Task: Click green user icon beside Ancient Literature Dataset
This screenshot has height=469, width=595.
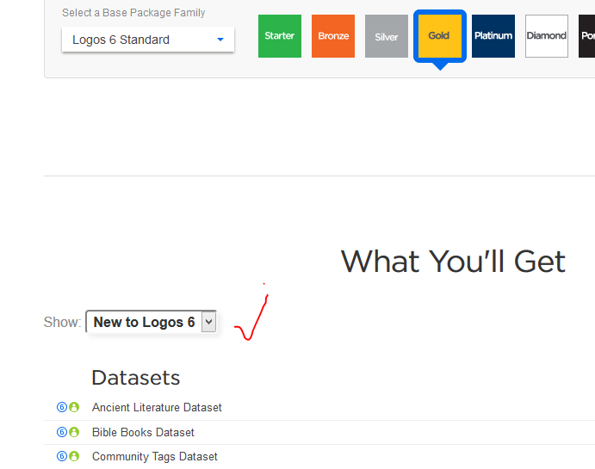Action: pyautogui.click(x=74, y=407)
